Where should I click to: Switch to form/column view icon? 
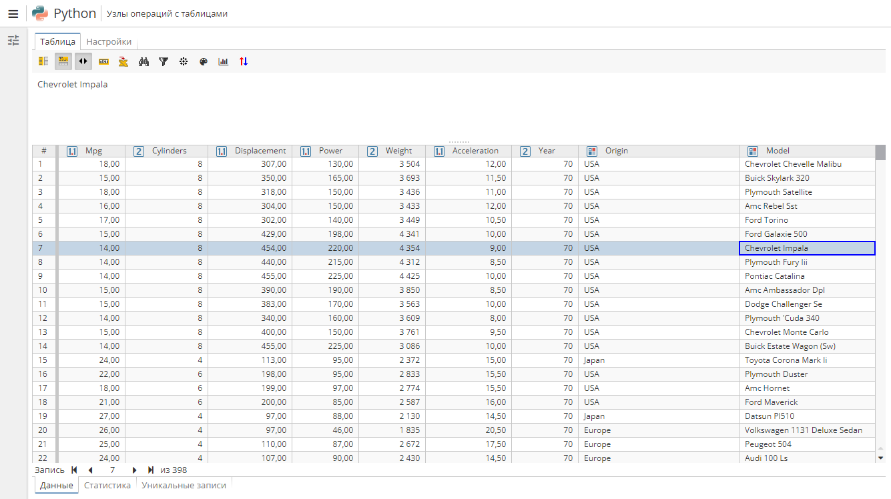point(43,61)
